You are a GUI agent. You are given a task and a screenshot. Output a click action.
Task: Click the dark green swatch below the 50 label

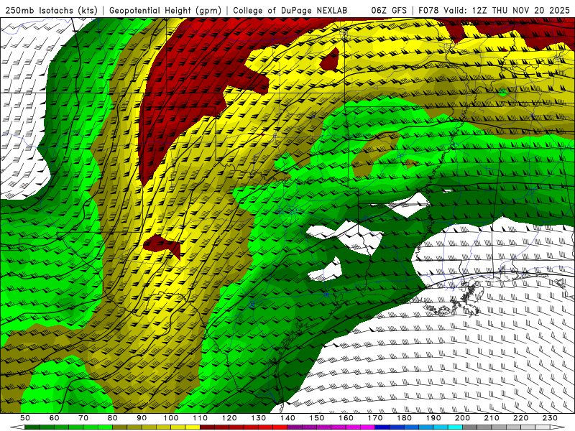coord(32,427)
